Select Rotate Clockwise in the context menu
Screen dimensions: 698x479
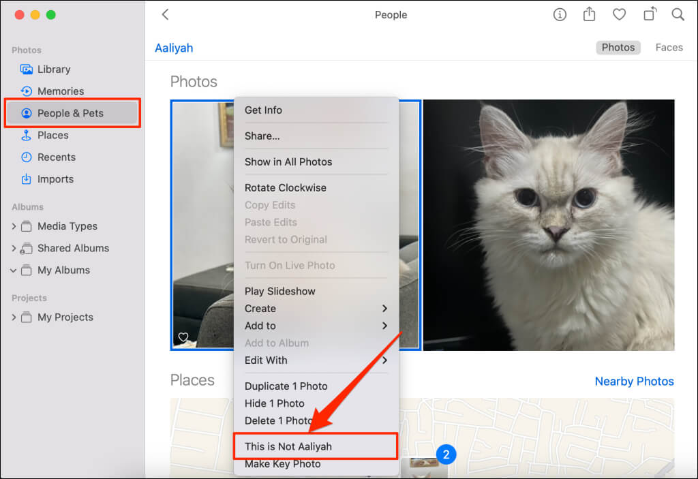pos(316,187)
